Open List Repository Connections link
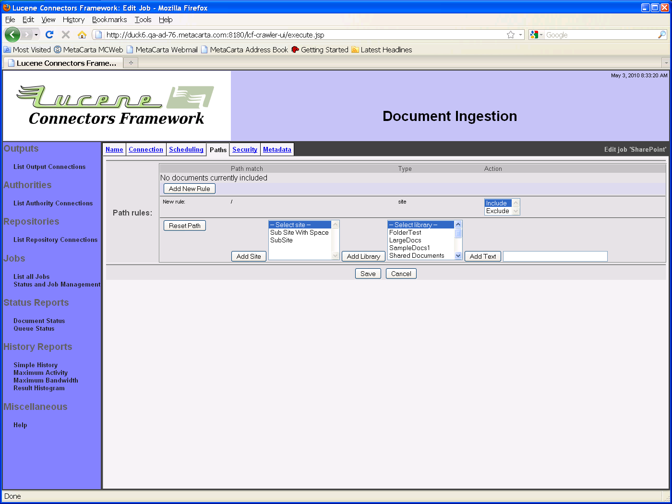The height and width of the screenshot is (504, 672). point(55,240)
